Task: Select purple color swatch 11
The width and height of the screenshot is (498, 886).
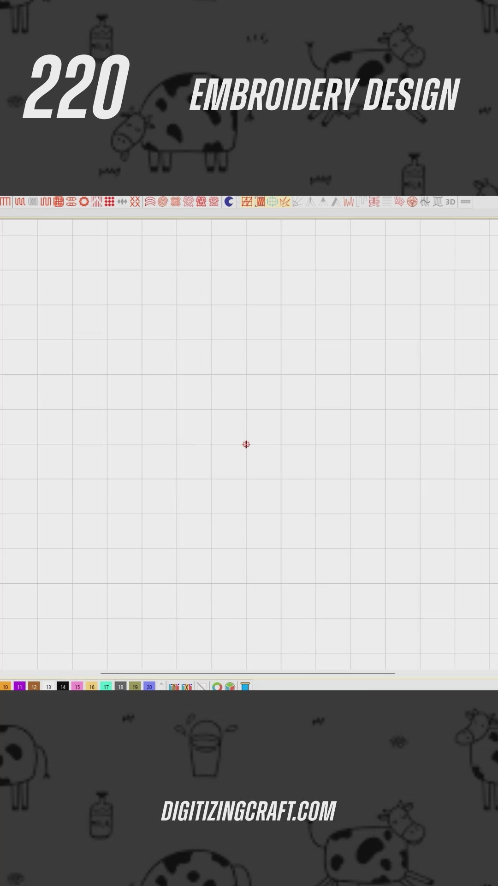Action: [19, 687]
